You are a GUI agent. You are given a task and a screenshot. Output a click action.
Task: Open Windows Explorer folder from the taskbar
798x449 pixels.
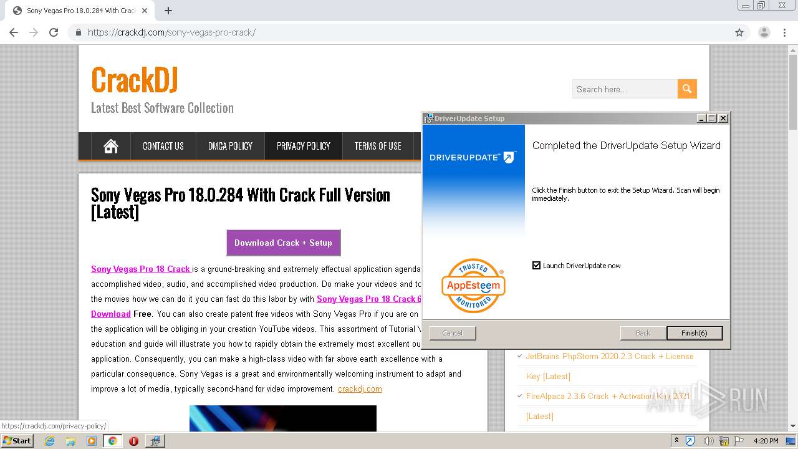[70, 441]
